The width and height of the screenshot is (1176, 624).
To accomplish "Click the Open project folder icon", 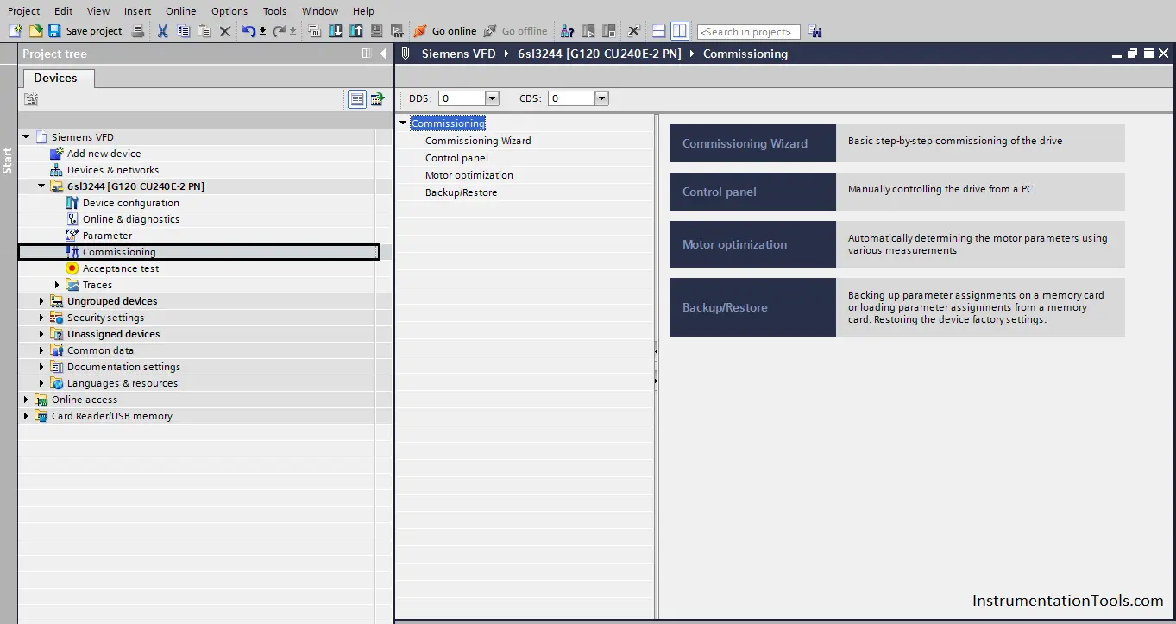I will pos(35,31).
